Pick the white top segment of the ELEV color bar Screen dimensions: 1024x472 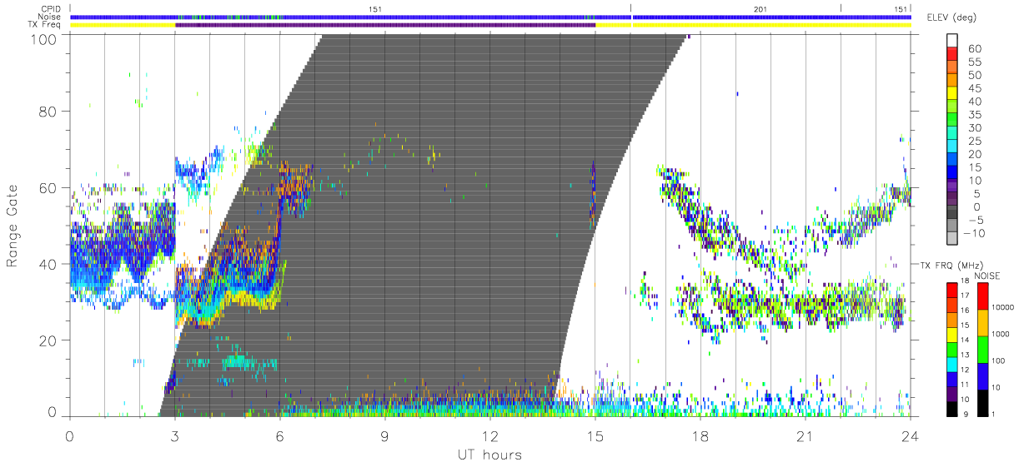pyautogui.click(x=953, y=41)
